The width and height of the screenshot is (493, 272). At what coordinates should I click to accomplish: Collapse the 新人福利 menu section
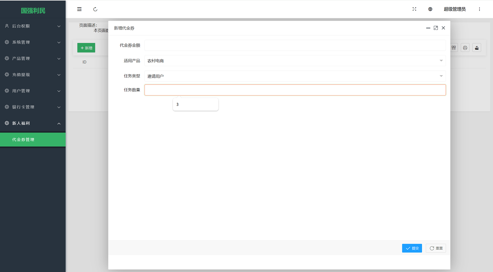coord(33,123)
